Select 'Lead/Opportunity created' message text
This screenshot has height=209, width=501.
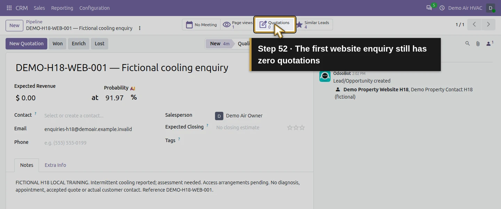pos(362,81)
